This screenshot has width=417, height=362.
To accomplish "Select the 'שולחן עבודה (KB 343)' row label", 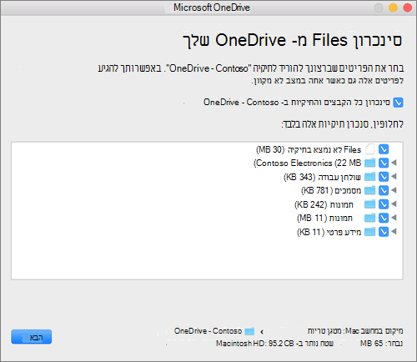I will point(322,177).
